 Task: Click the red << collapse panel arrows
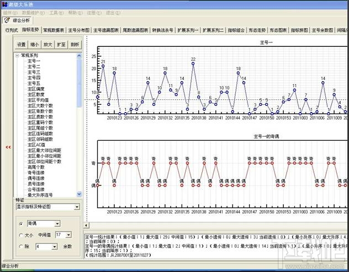8,147
